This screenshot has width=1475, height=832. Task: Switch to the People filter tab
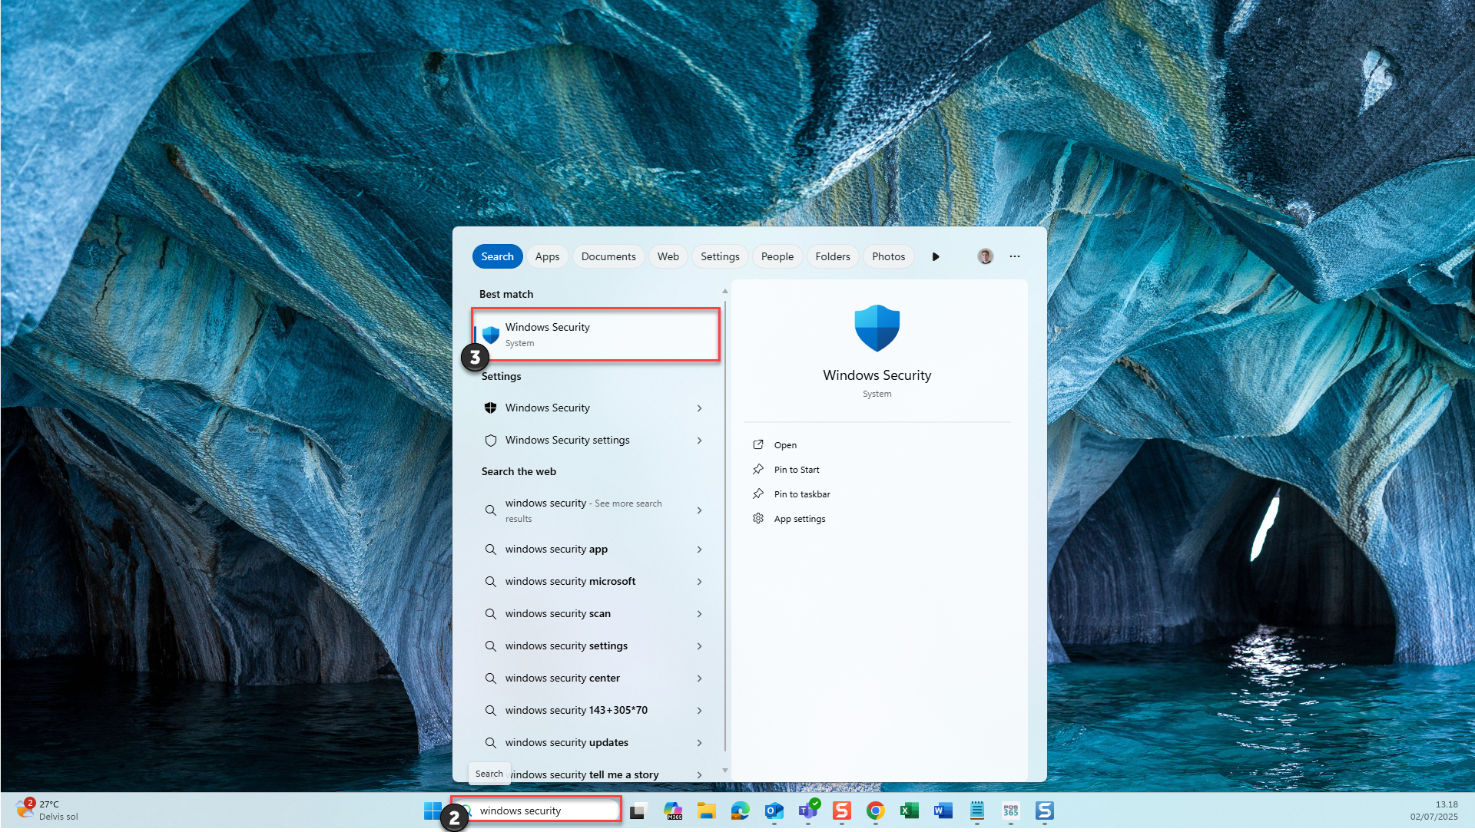click(x=777, y=256)
